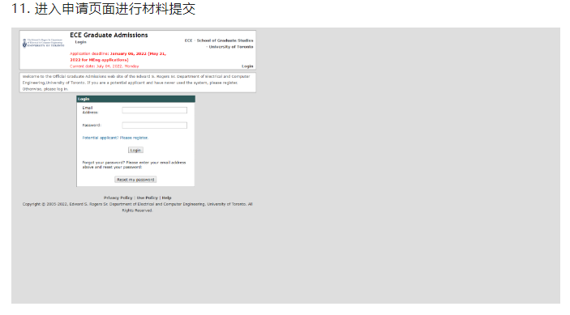The width and height of the screenshot is (570, 315).
Task: Click the Login button in form
Action: [x=135, y=150]
